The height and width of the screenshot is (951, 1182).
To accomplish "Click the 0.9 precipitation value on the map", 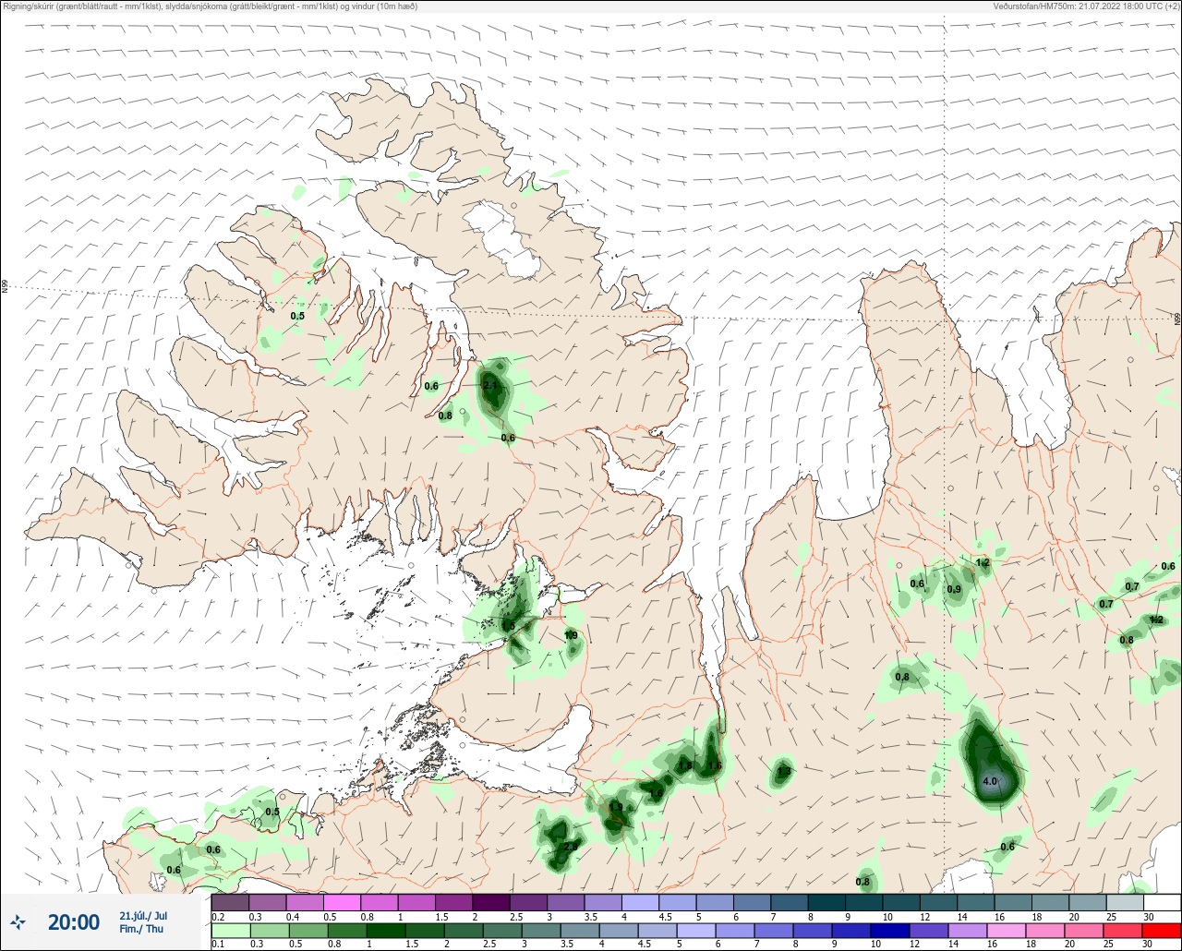I will 954,589.
